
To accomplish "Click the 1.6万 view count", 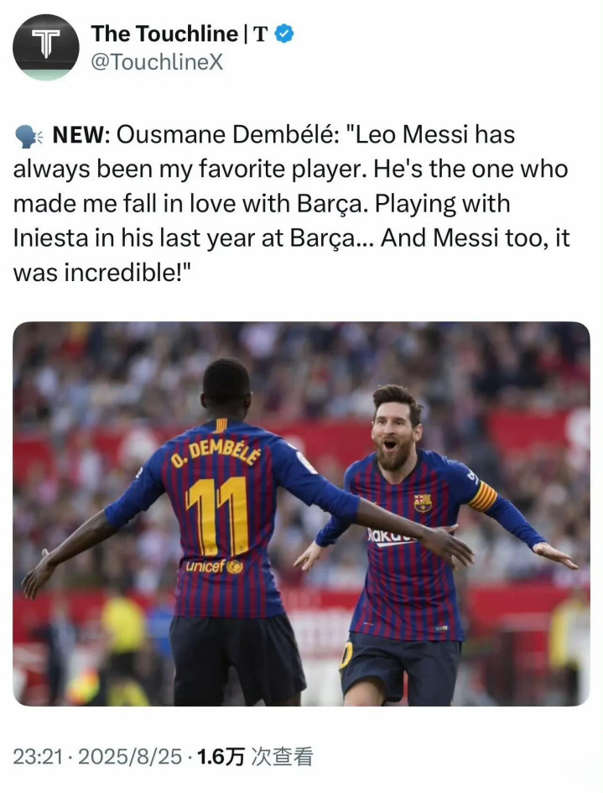I will point(220,757).
